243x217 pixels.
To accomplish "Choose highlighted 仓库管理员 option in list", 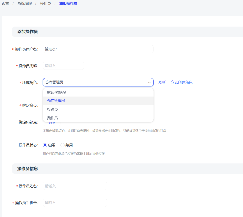I will pyautogui.click(x=56, y=101).
